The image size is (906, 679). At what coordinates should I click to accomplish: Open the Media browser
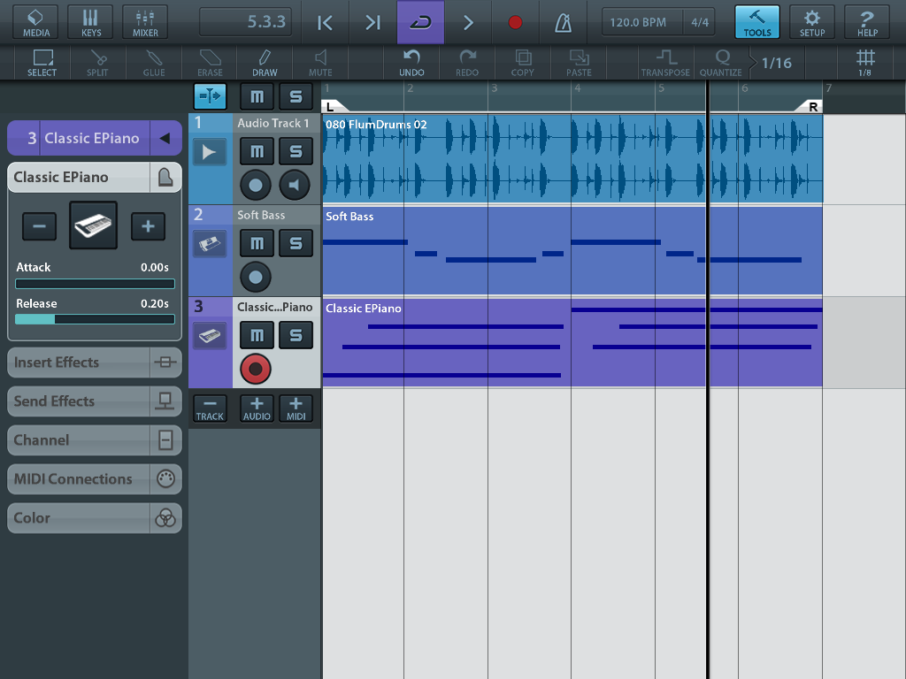click(35, 22)
